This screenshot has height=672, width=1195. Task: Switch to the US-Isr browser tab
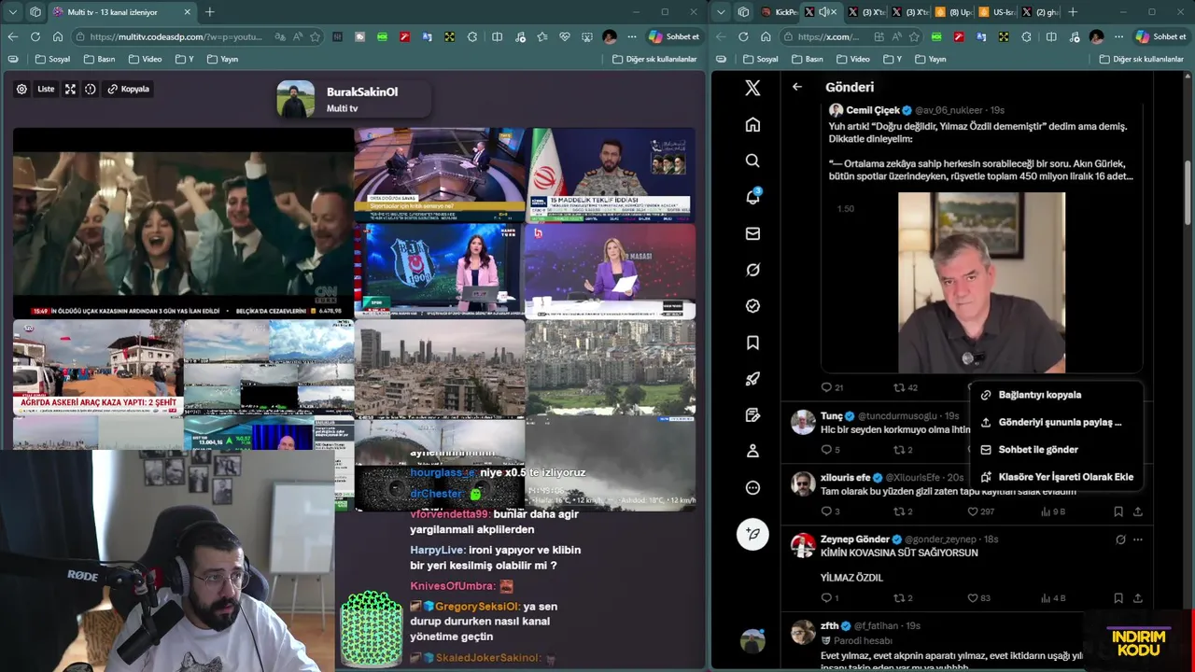(x=996, y=12)
